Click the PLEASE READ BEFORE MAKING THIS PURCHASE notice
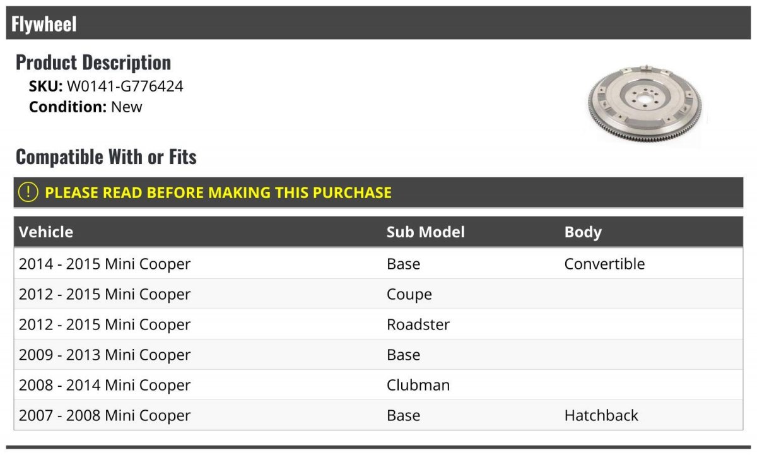757x455 pixels. pos(218,192)
